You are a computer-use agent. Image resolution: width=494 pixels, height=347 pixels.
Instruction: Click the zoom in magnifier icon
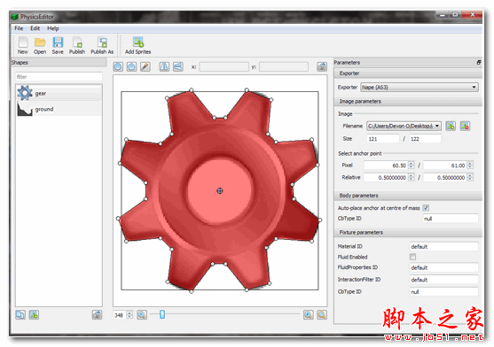point(309,314)
